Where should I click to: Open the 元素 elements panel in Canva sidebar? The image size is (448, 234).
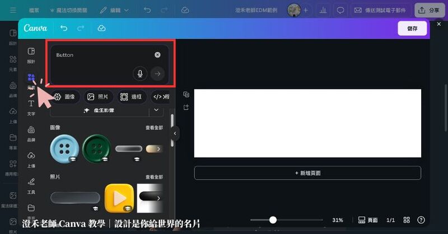pos(31,81)
